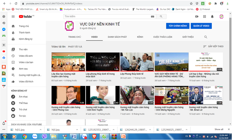Click the QUẢN LÝ VIDEO button
This screenshot has width=232, height=140.
click(x=201, y=26)
